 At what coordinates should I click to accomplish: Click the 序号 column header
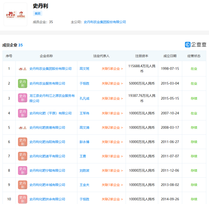point(9,56)
